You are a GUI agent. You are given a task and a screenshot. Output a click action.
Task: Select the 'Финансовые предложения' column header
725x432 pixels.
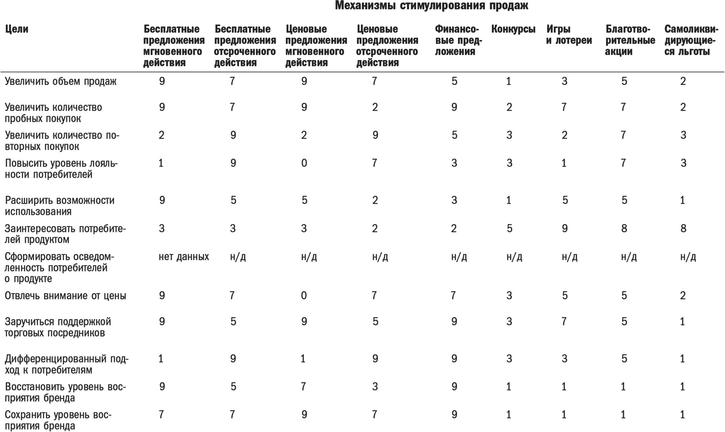pos(458,40)
